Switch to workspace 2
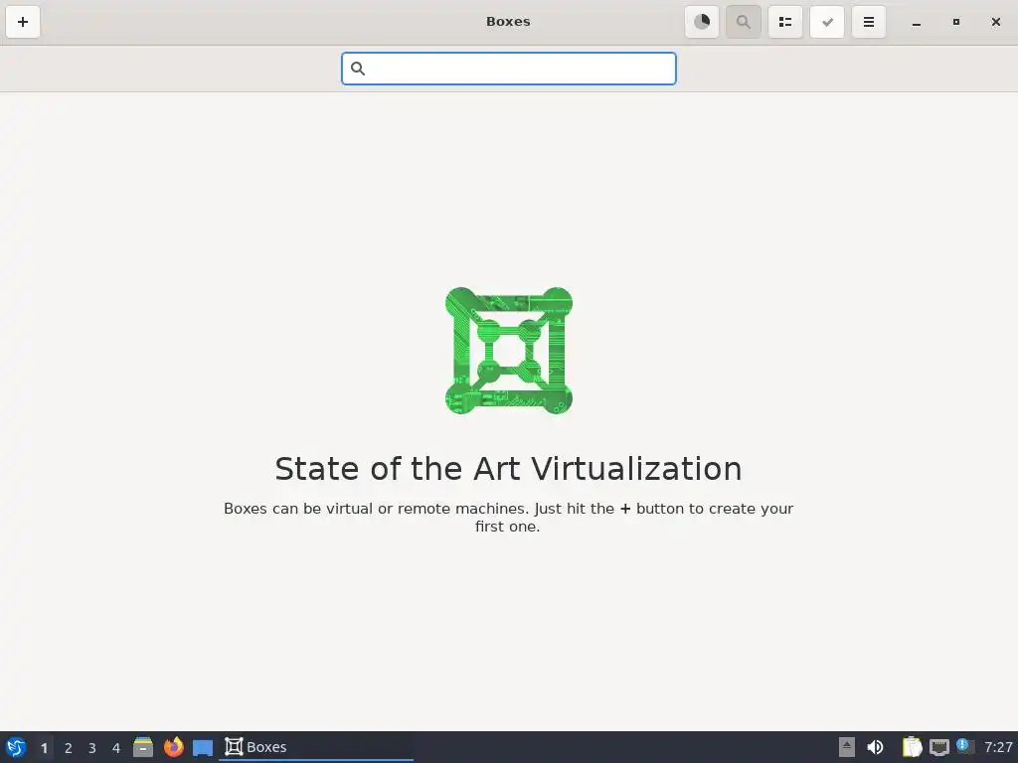 point(69,747)
